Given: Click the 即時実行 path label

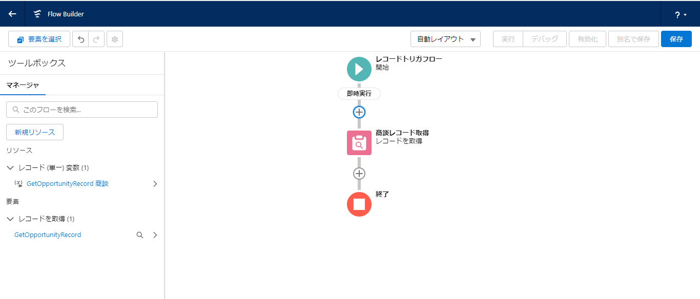Looking at the screenshot, I should [359, 94].
